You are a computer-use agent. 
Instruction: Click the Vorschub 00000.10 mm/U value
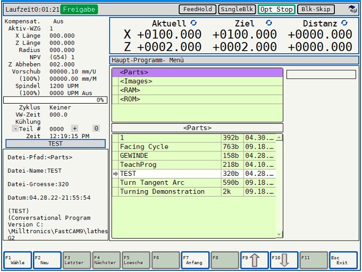pos(73,72)
